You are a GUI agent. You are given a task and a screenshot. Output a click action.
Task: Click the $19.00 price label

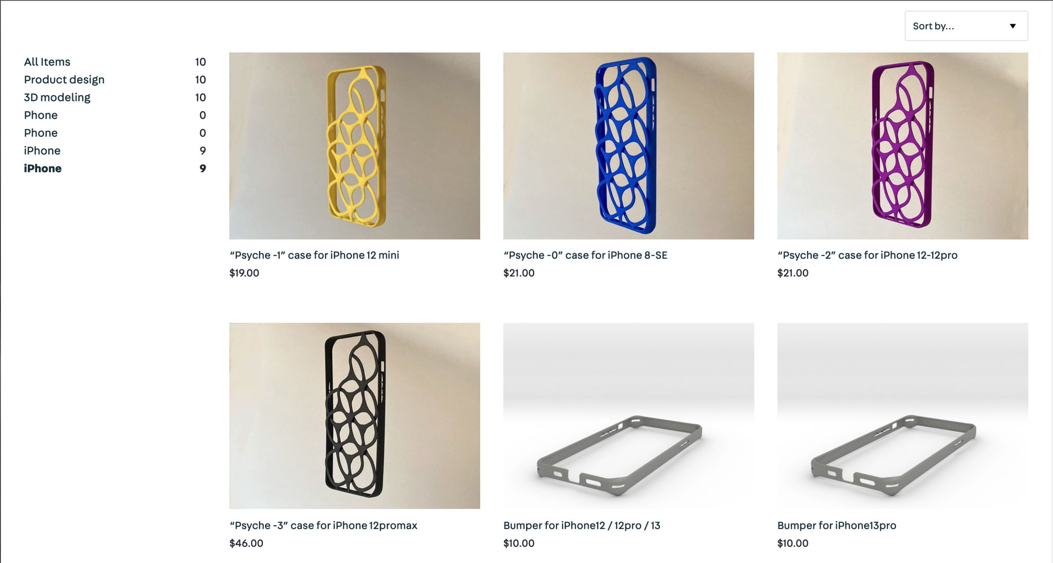pyautogui.click(x=244, y=273)
